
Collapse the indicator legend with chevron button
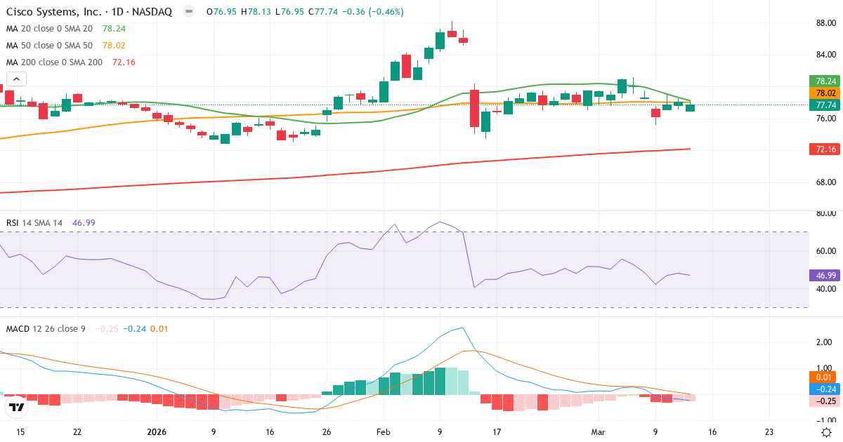point(15,79)
